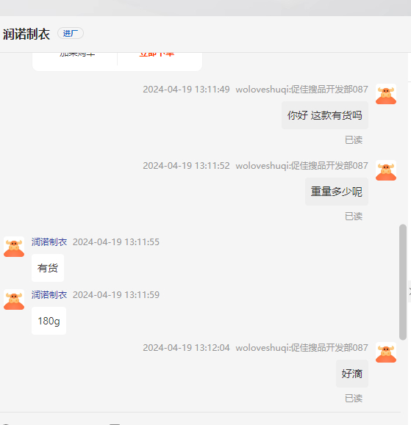This screenshot has height=425, width=411.
Task: Click 润诺制衣 avatar next to the 180g reply
Action: click(x=14, y=299)
